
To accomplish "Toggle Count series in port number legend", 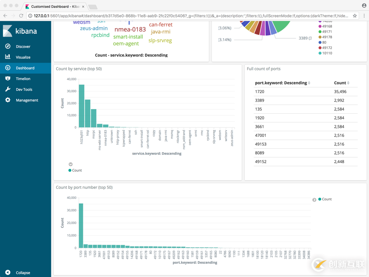I will pyautogui.click(x=326, y=199).
